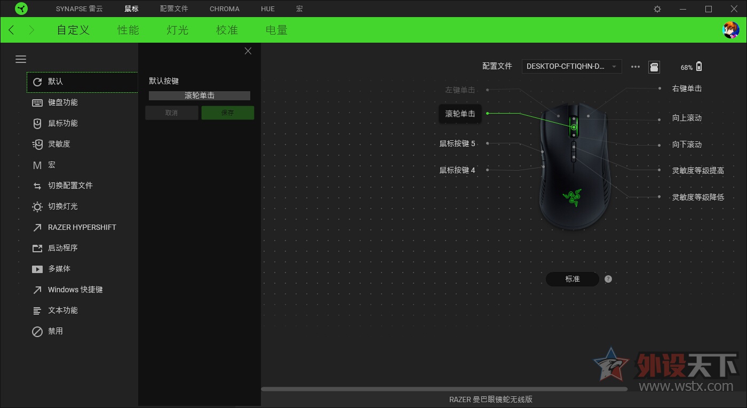Select 禁用 disable option in sidebar

click(55, 331)
